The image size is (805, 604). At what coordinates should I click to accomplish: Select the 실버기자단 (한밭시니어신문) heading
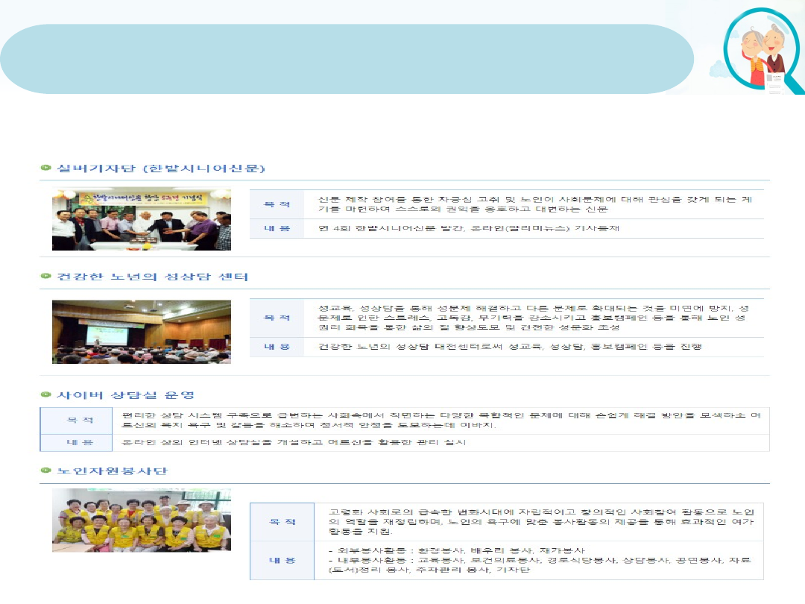click(161, 169)
